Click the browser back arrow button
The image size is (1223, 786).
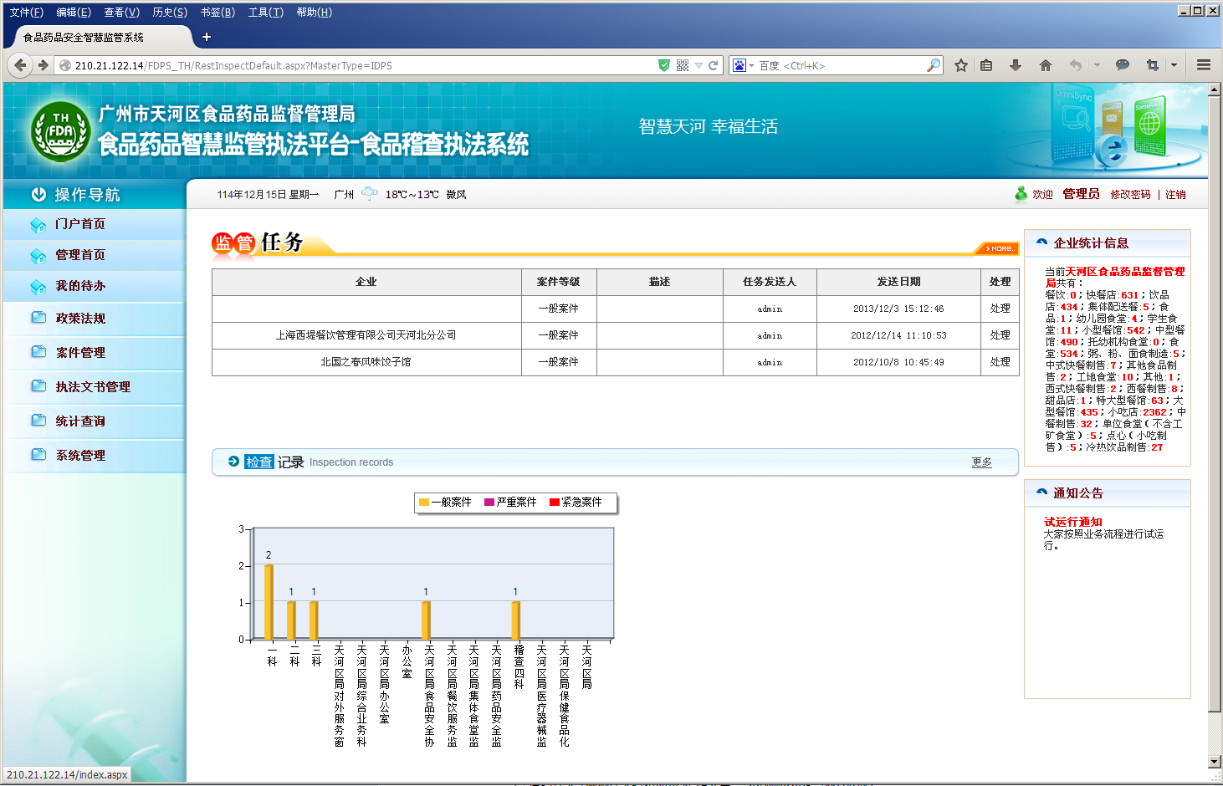[21, 65]
